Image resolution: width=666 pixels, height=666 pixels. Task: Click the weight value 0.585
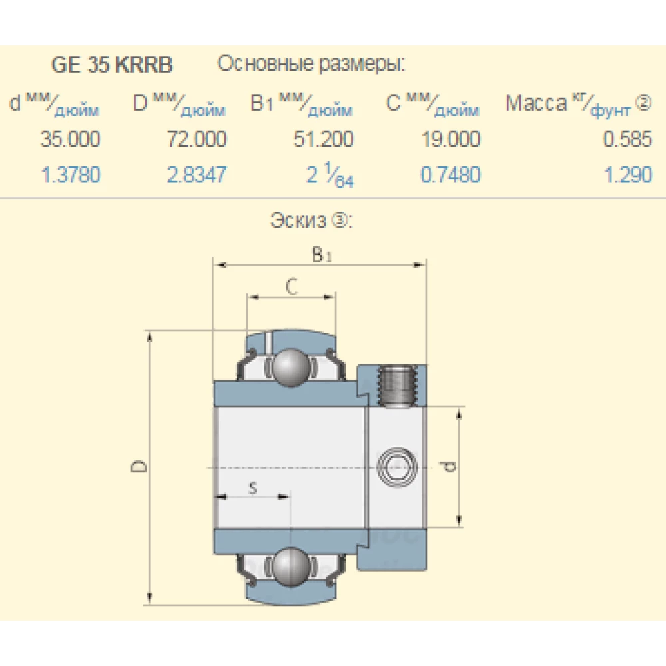pos(627,140)
